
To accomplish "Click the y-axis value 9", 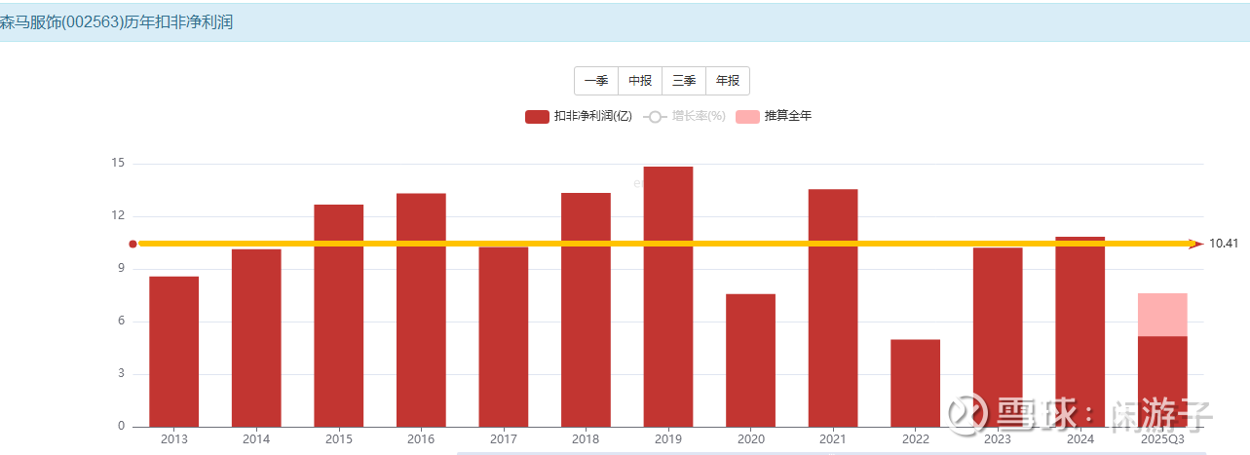I will [x=122, y=269].
